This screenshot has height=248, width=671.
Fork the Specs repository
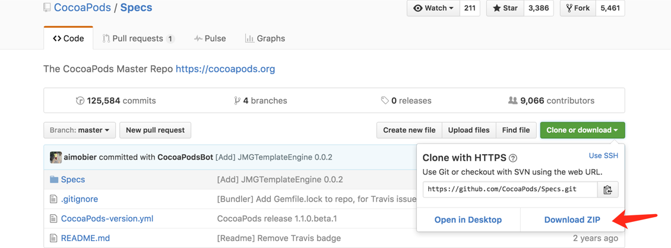(x=578, y=8)
